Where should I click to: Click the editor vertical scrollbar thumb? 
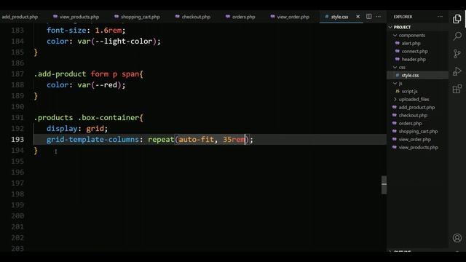pyautogui.click(x=384, y=184)
